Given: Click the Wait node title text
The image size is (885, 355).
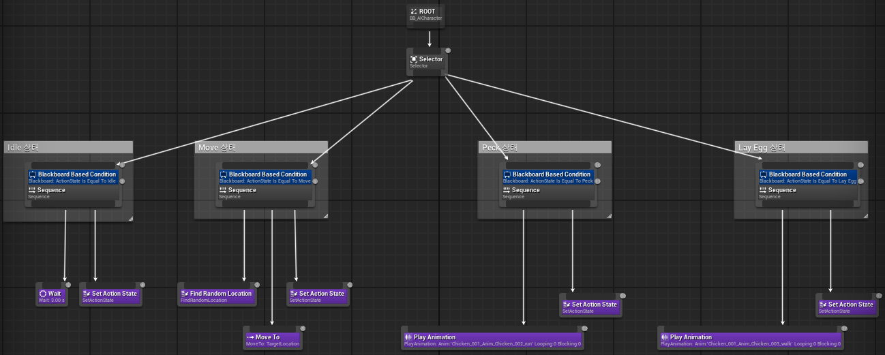Looking at the screenshot, I should pos(55,294).
